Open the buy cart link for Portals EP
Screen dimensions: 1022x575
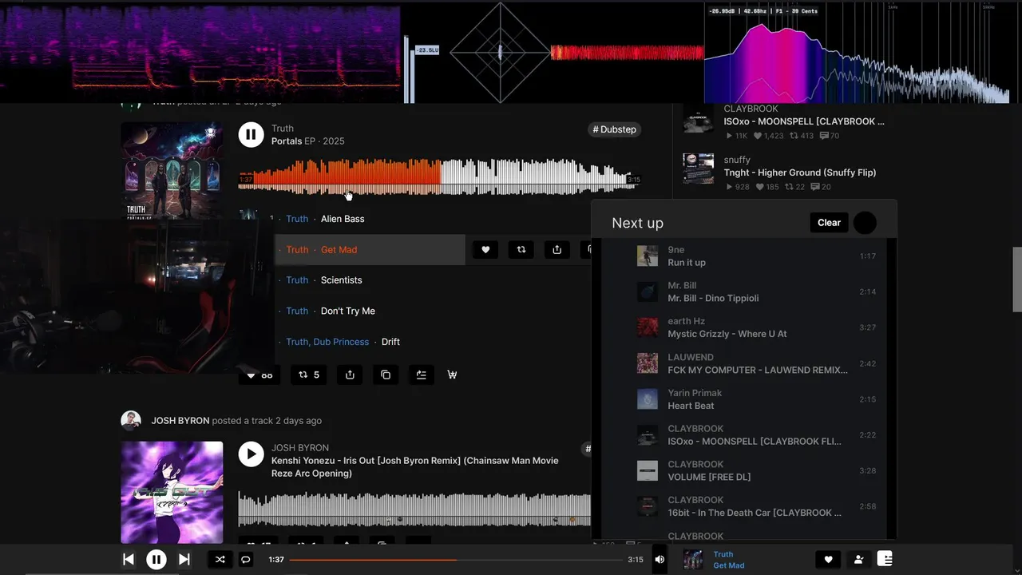tap(452, 375)
